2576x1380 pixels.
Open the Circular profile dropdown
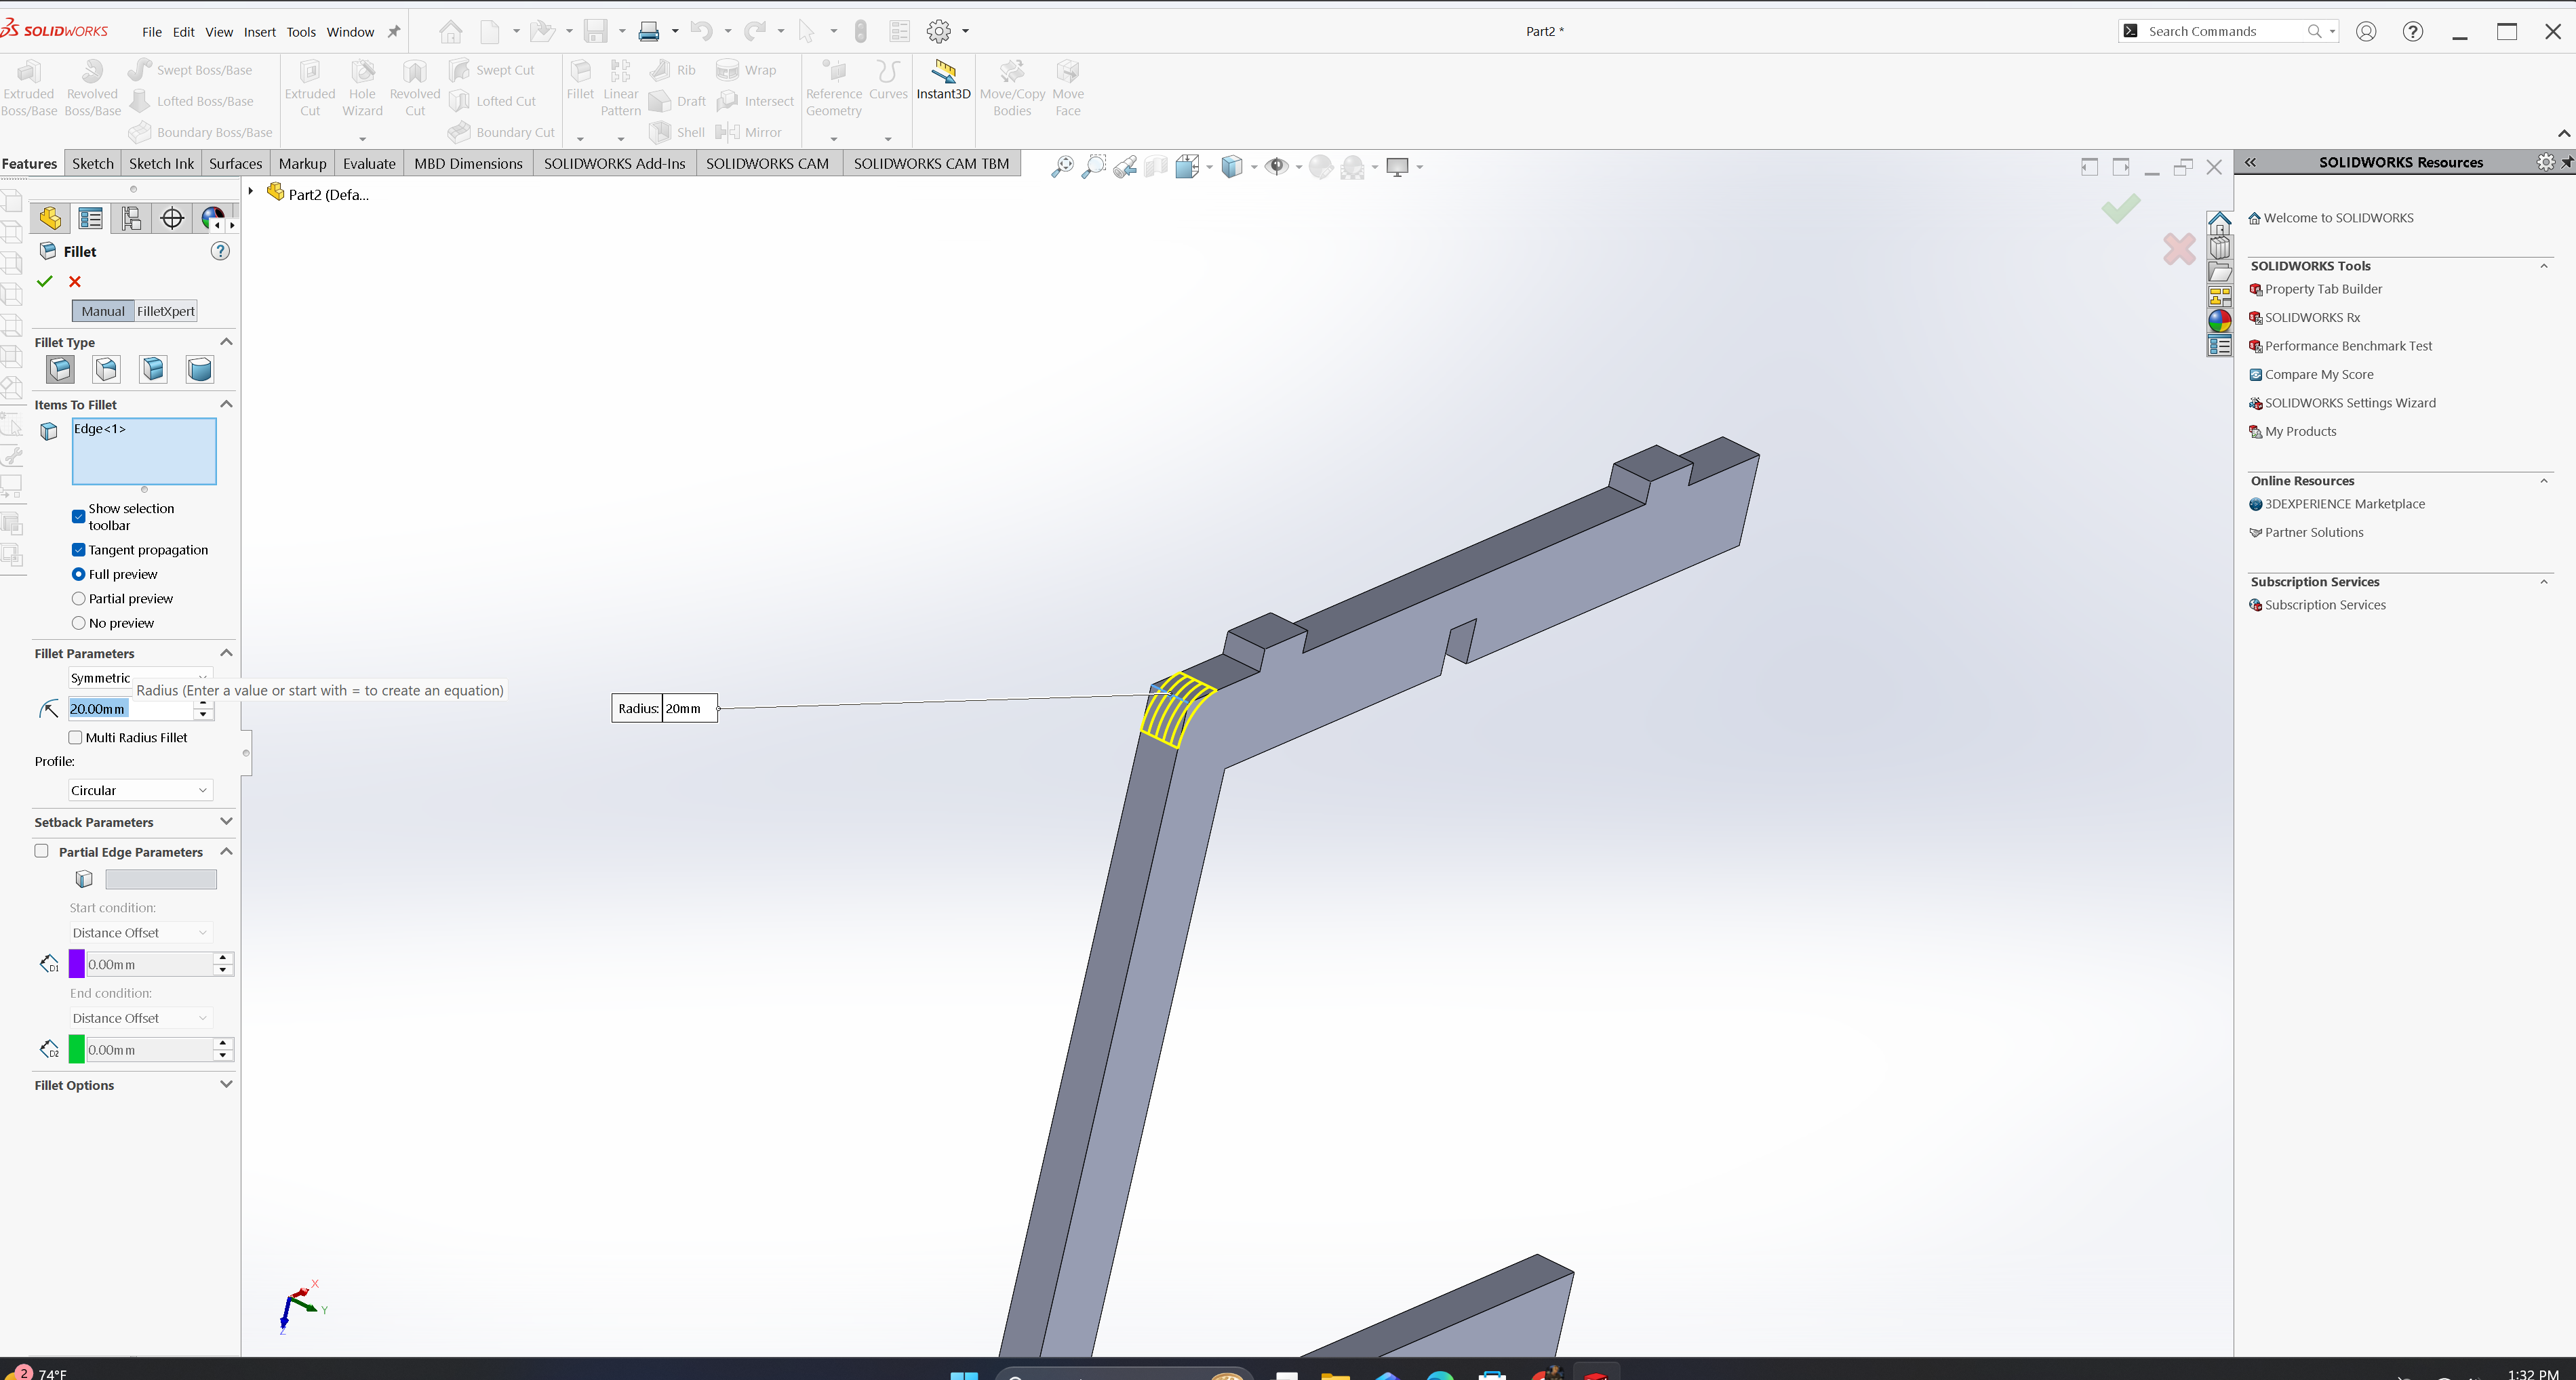coord(139,790)
